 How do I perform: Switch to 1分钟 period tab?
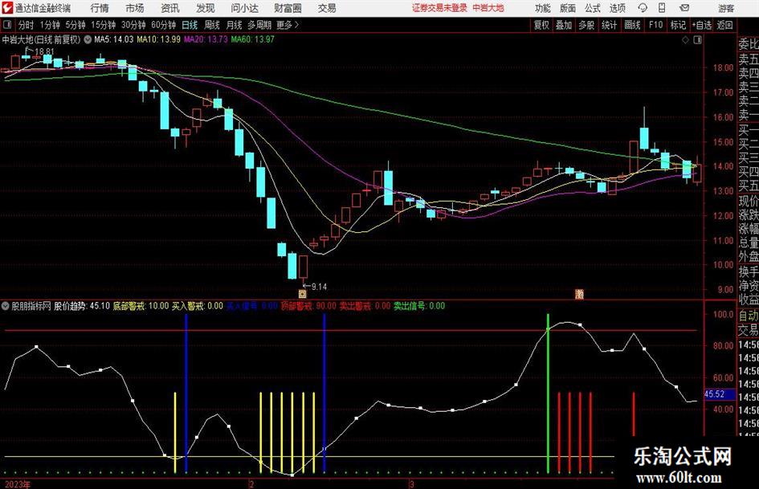(x=49, y=25)
